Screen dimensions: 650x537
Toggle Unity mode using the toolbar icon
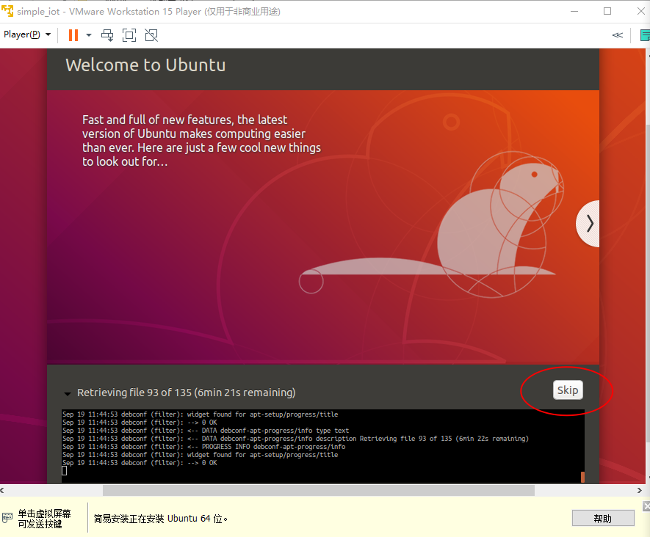151,35
